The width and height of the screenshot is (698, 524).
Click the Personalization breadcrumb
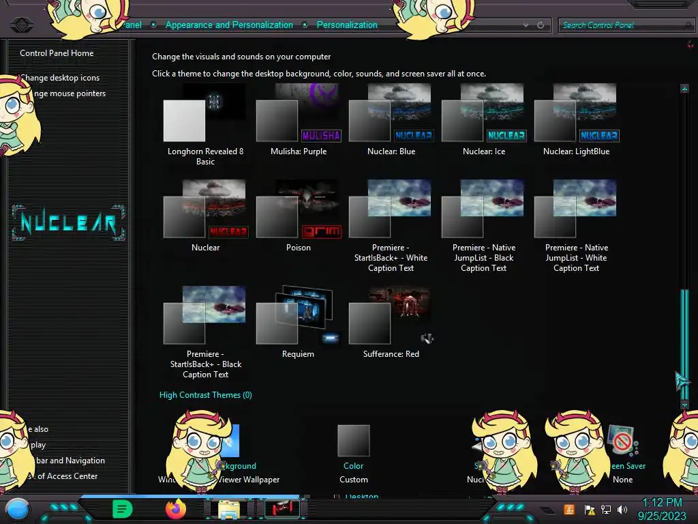pyautogui.click(x=347, y=25)
